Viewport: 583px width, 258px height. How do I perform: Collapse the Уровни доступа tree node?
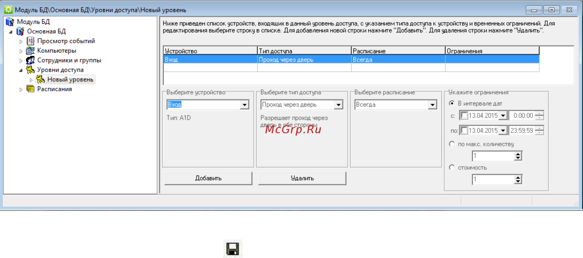21,70
